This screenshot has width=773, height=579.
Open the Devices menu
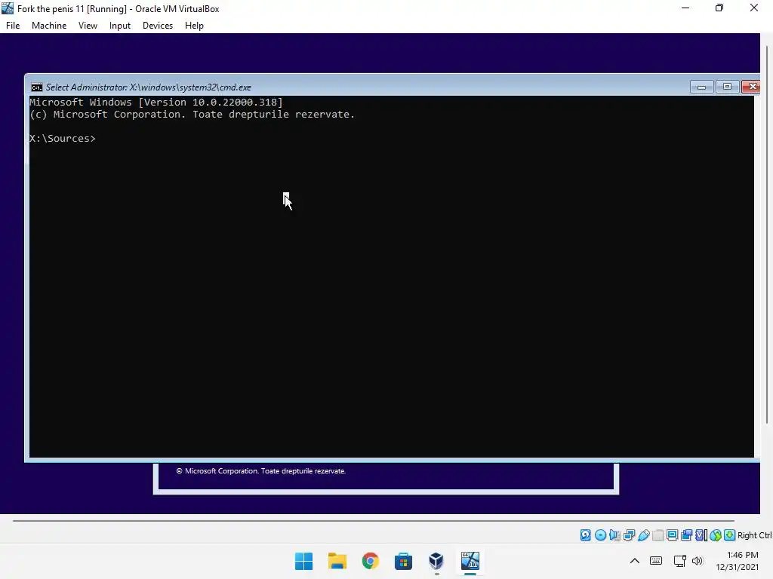[x=158, y=26]
